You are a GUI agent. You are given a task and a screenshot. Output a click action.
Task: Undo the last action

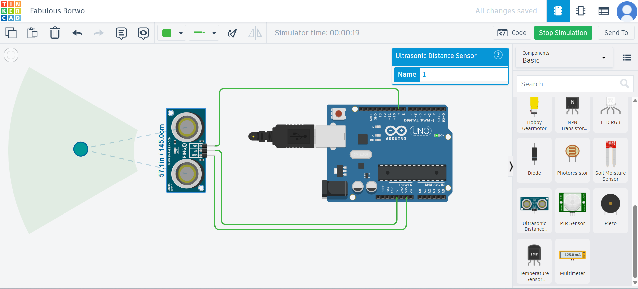(77, 33)
